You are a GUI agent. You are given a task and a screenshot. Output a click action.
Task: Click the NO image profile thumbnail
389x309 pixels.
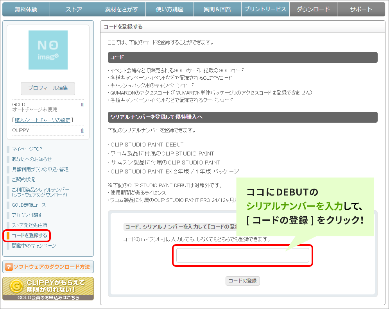(48, 50)
